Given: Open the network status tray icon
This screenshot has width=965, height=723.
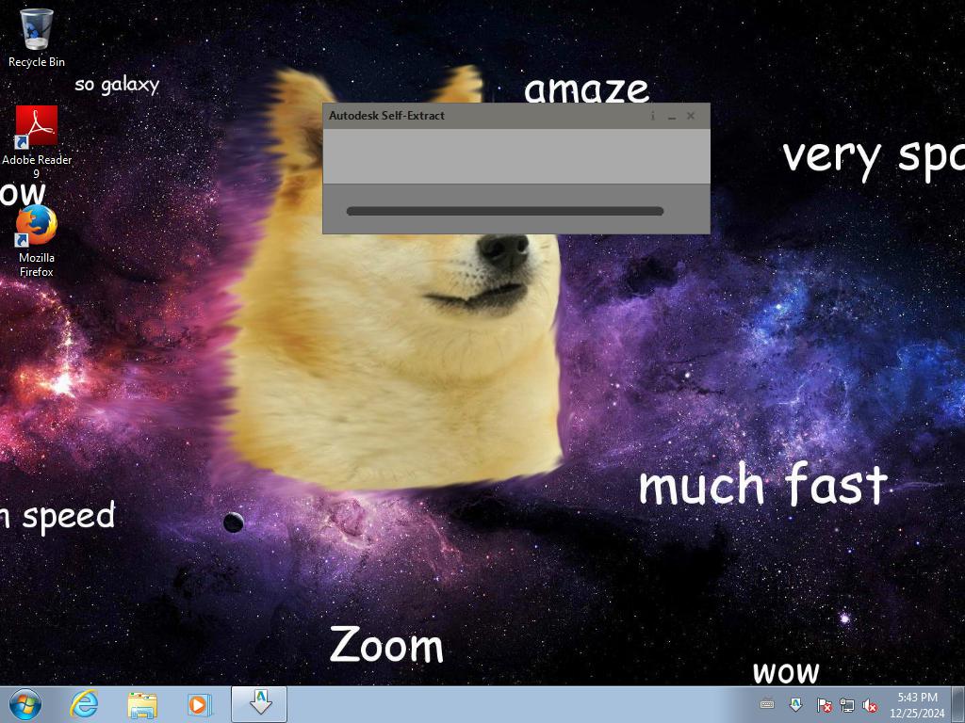Looking at the screenshot, I should click(847, 705).
